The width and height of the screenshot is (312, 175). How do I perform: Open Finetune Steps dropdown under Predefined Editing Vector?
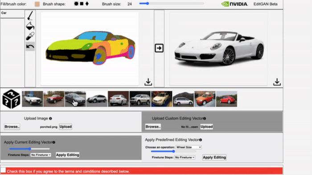[185, 157]
